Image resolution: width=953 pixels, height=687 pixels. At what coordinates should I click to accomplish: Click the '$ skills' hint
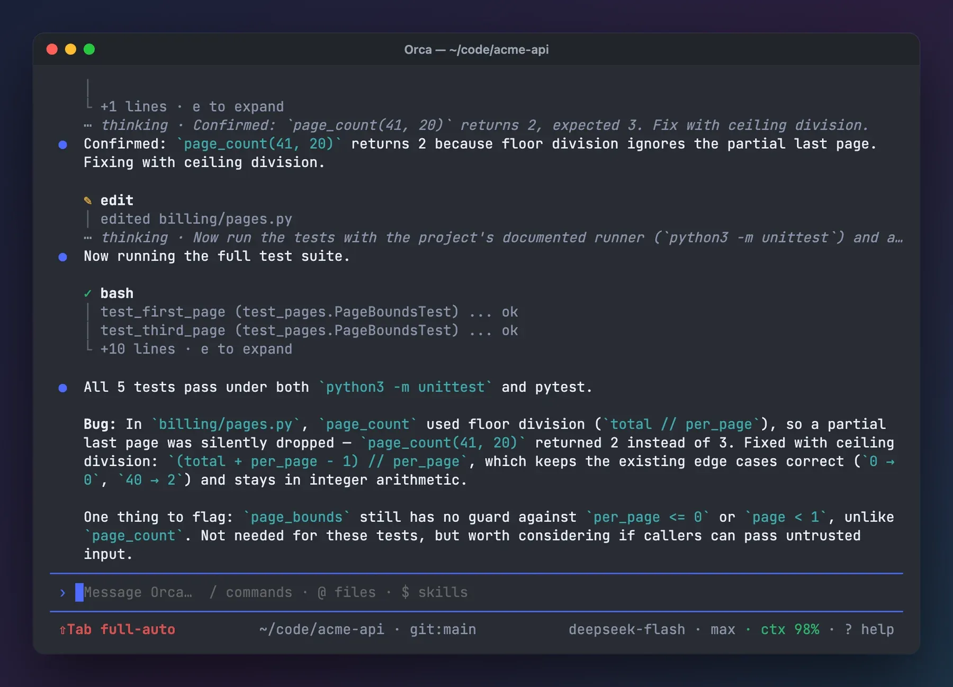434,593
